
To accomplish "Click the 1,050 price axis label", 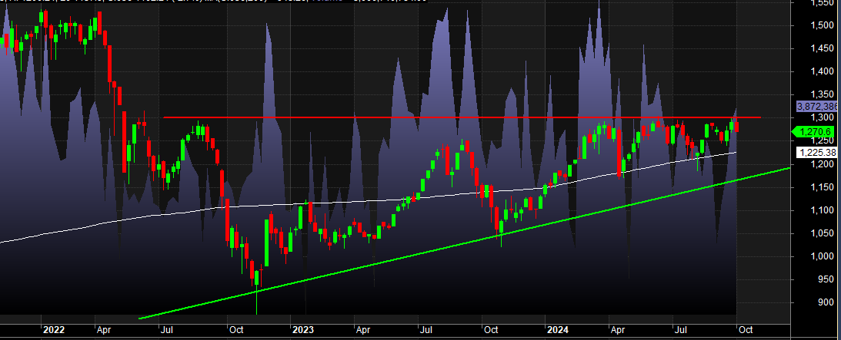I will tap(823, 233).
